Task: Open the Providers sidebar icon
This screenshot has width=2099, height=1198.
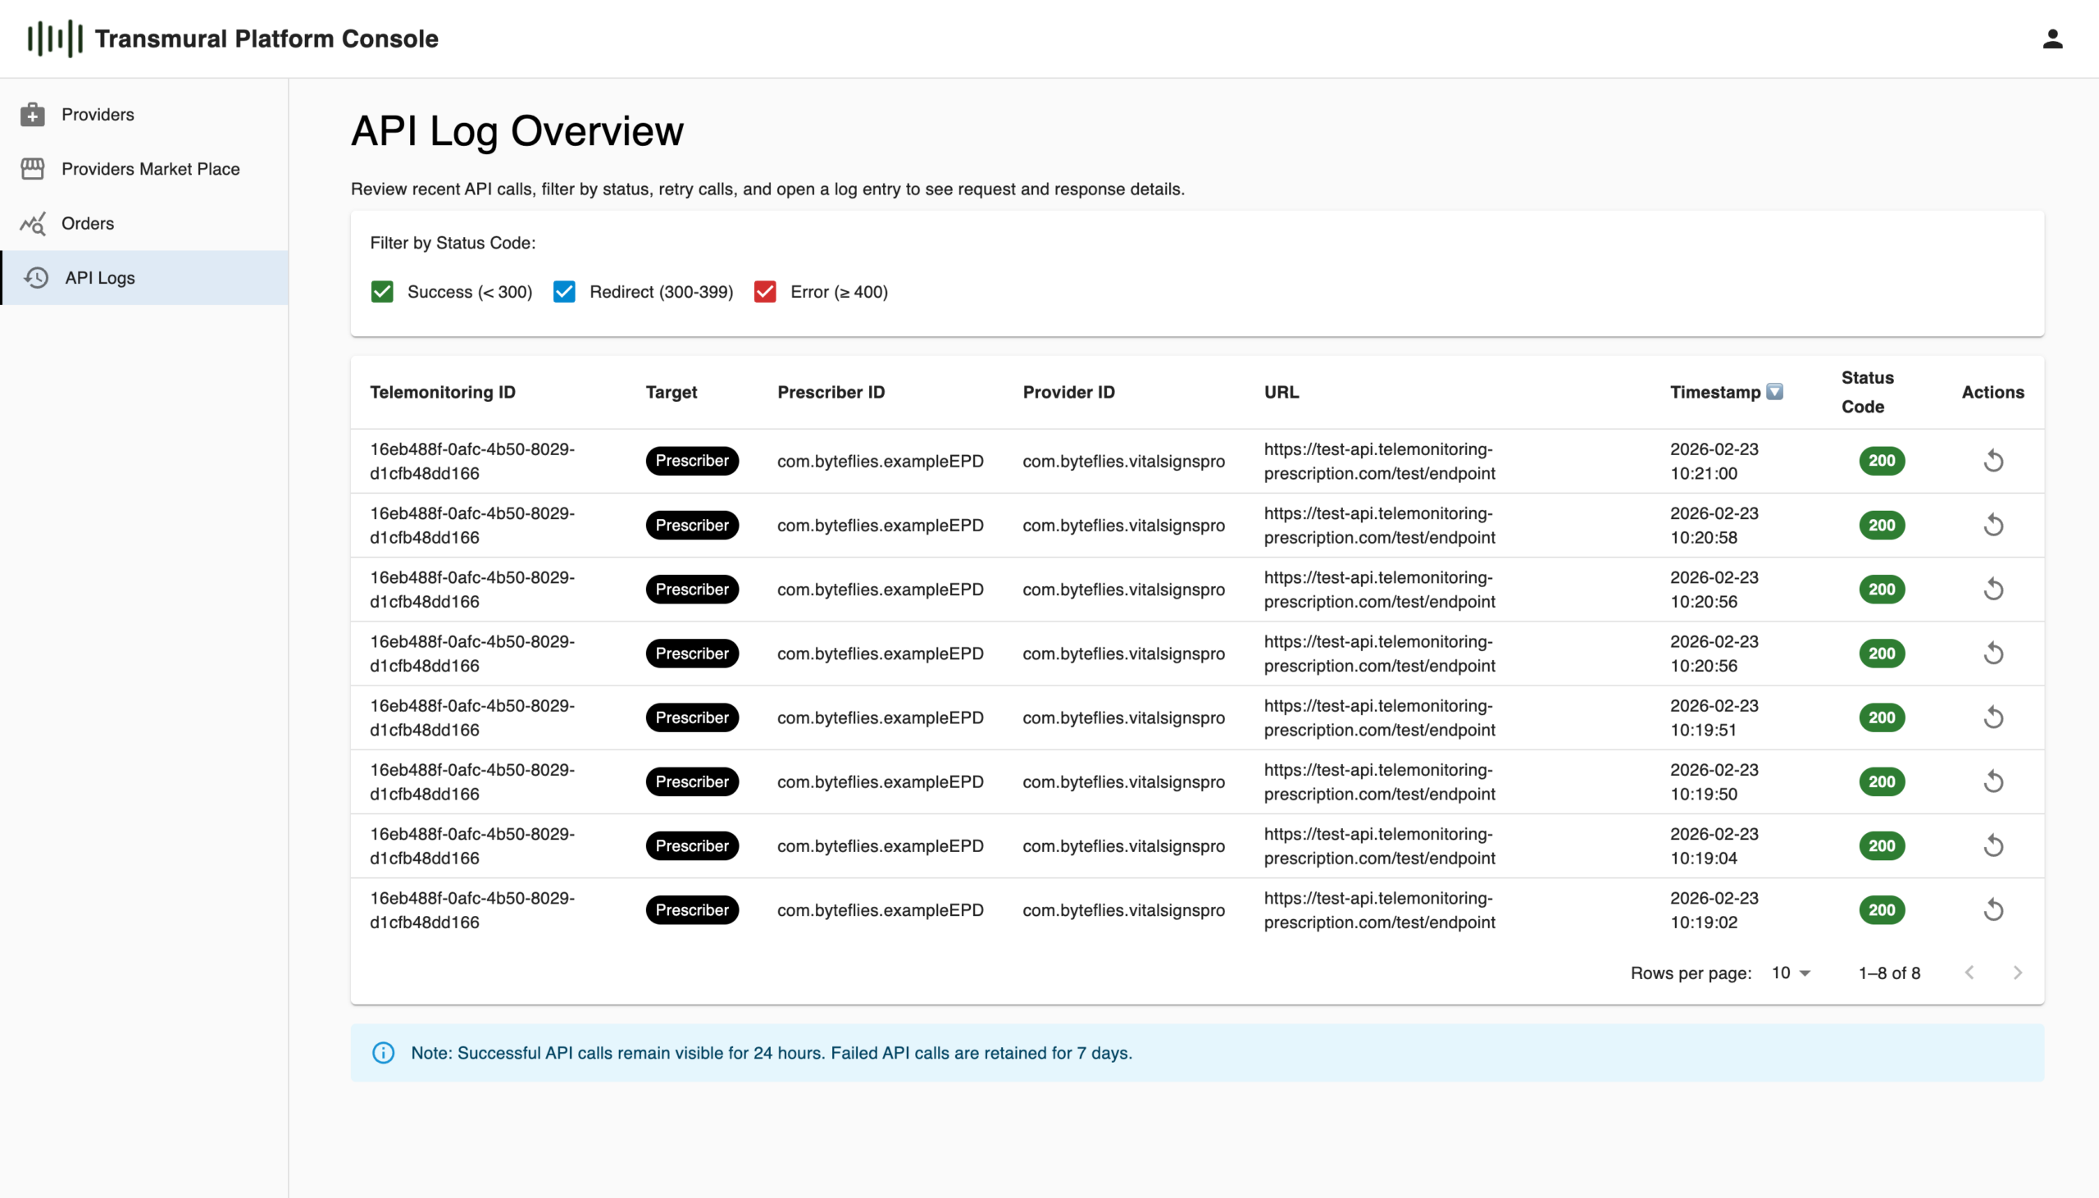Action: 33,114
